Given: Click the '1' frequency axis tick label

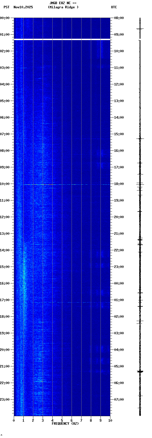Looking at the screenshot, I should pyautogui.click(x=23, y=421).
